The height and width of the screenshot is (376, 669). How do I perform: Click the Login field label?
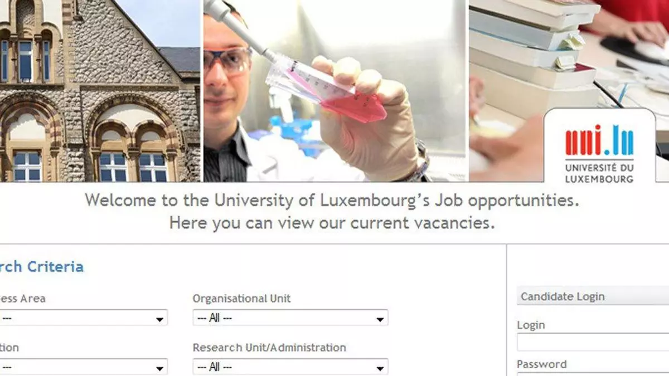531,325
